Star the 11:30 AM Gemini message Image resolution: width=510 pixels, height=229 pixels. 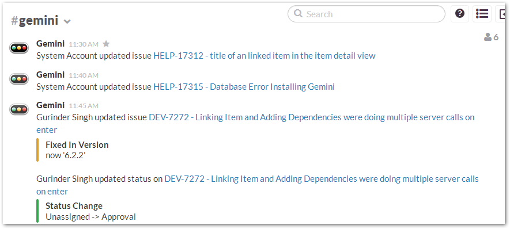click(x=106, y=44)
